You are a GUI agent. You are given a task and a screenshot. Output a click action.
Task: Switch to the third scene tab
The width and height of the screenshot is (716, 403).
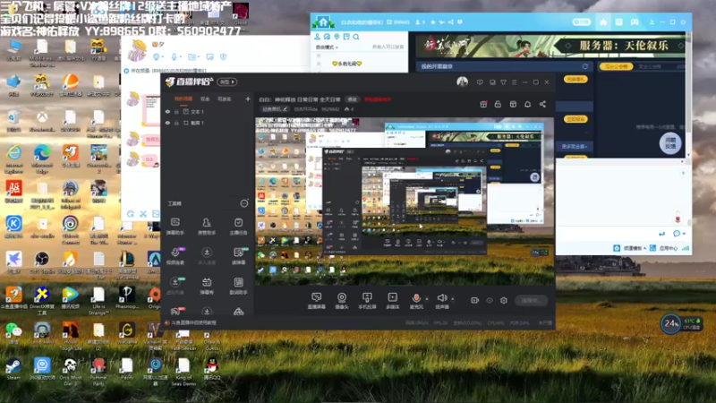(225, 99)
